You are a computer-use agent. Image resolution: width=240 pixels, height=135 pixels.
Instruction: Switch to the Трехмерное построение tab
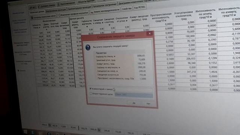coord(105,5)
